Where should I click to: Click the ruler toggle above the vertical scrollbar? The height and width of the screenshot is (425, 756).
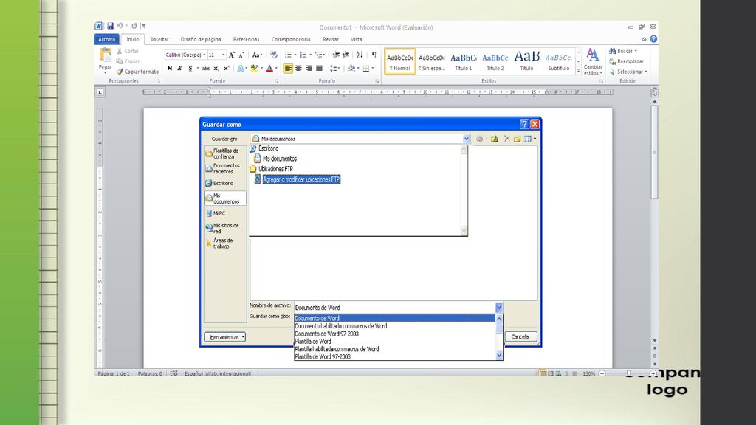[654, 93]
